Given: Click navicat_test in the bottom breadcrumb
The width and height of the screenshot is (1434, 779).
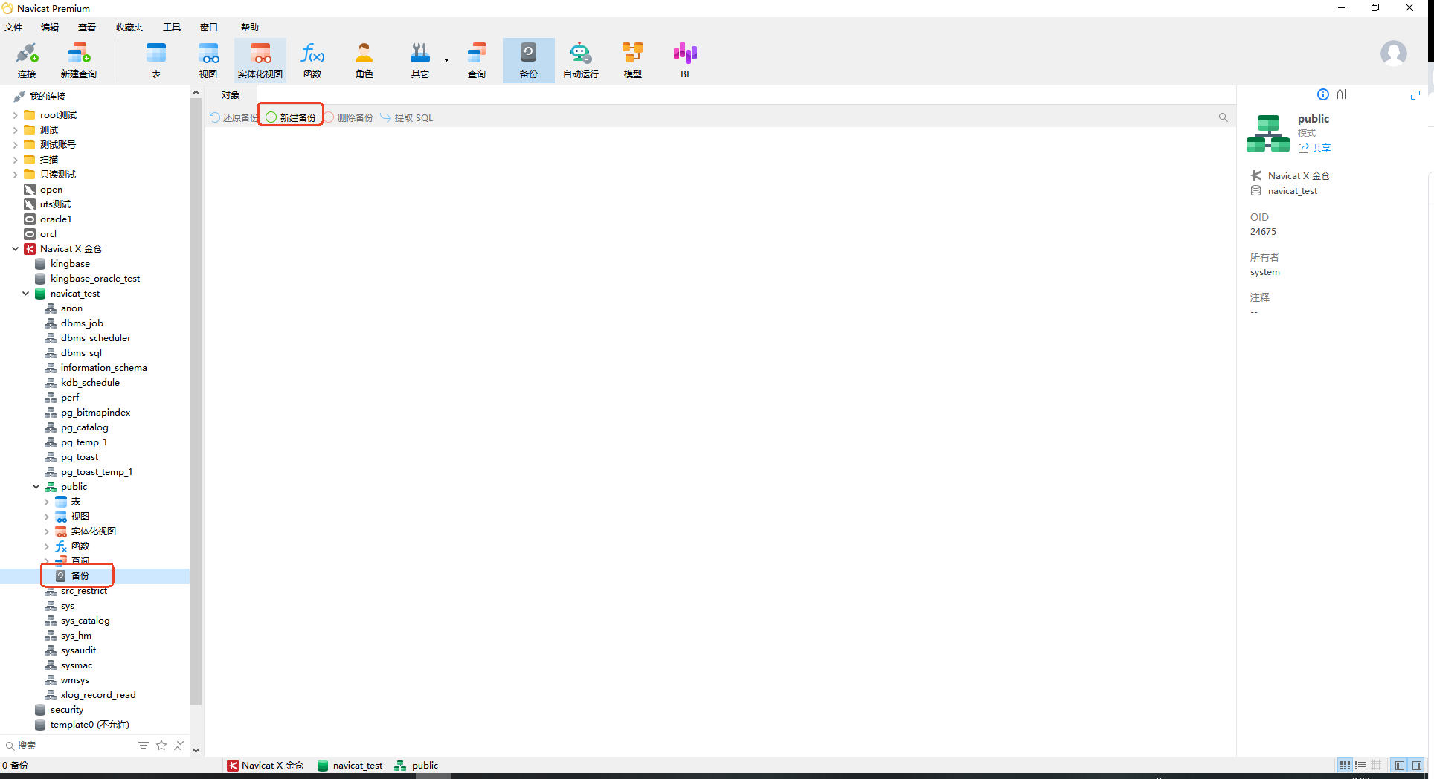Looking at the screenshot, I should tap(350, 766).
